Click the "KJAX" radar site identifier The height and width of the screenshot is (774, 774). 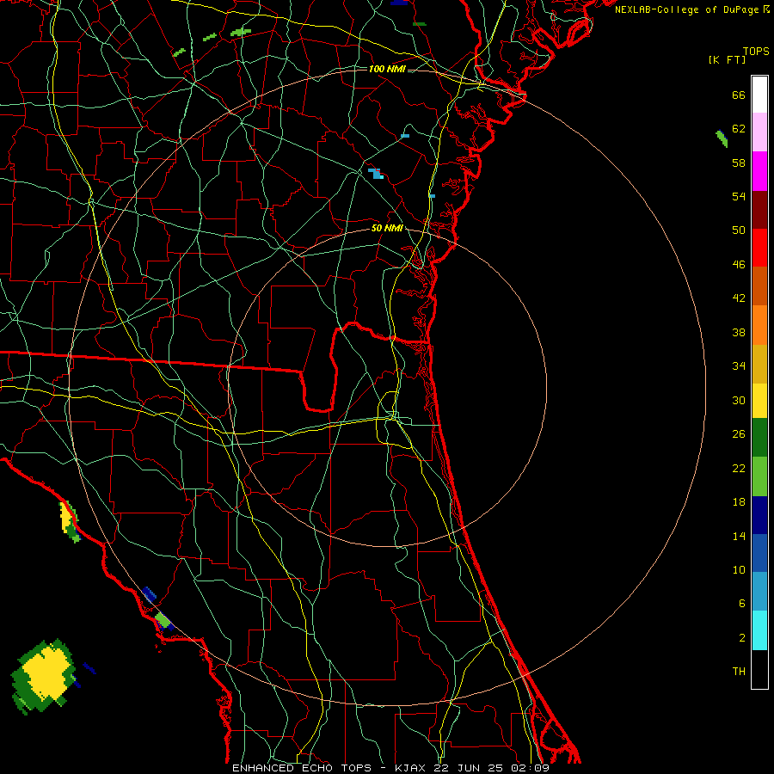pos(411,768)
